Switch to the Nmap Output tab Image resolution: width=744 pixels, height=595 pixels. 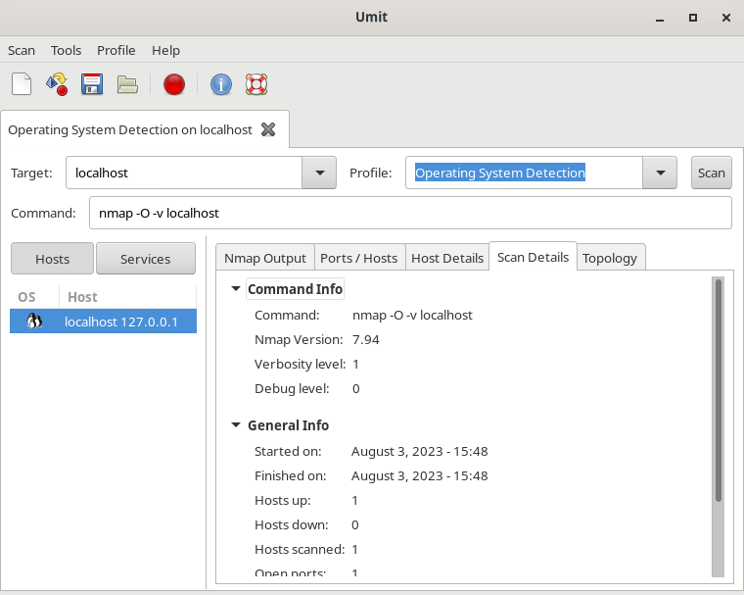click(x=264, y=258)
